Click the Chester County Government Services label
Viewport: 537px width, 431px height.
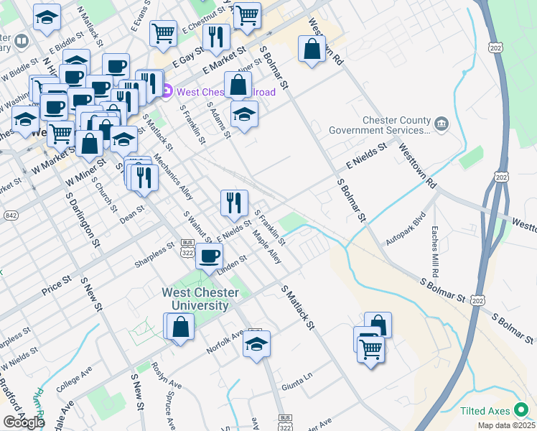coord(380,125)
